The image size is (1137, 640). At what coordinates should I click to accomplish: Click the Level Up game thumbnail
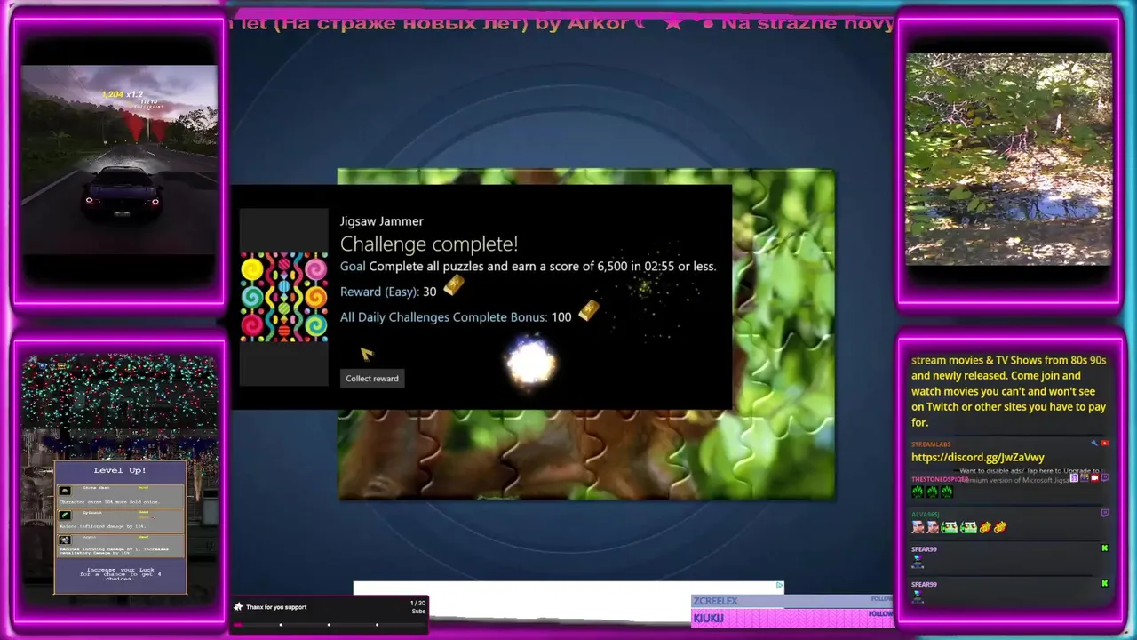tap(119, 474)
